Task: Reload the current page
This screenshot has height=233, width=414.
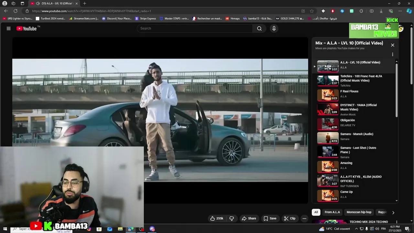Action: coord(16,11)
